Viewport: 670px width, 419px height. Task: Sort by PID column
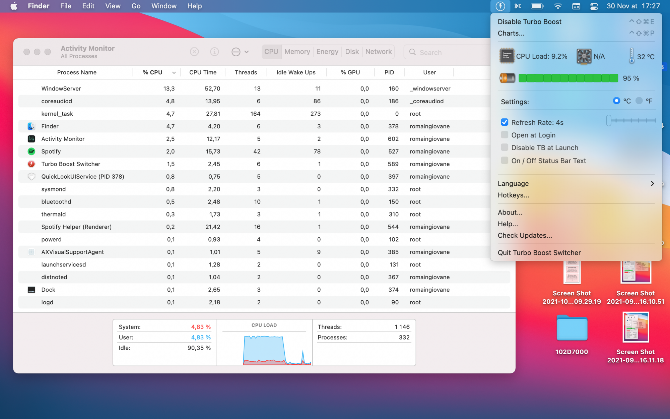tap(389, 72)
